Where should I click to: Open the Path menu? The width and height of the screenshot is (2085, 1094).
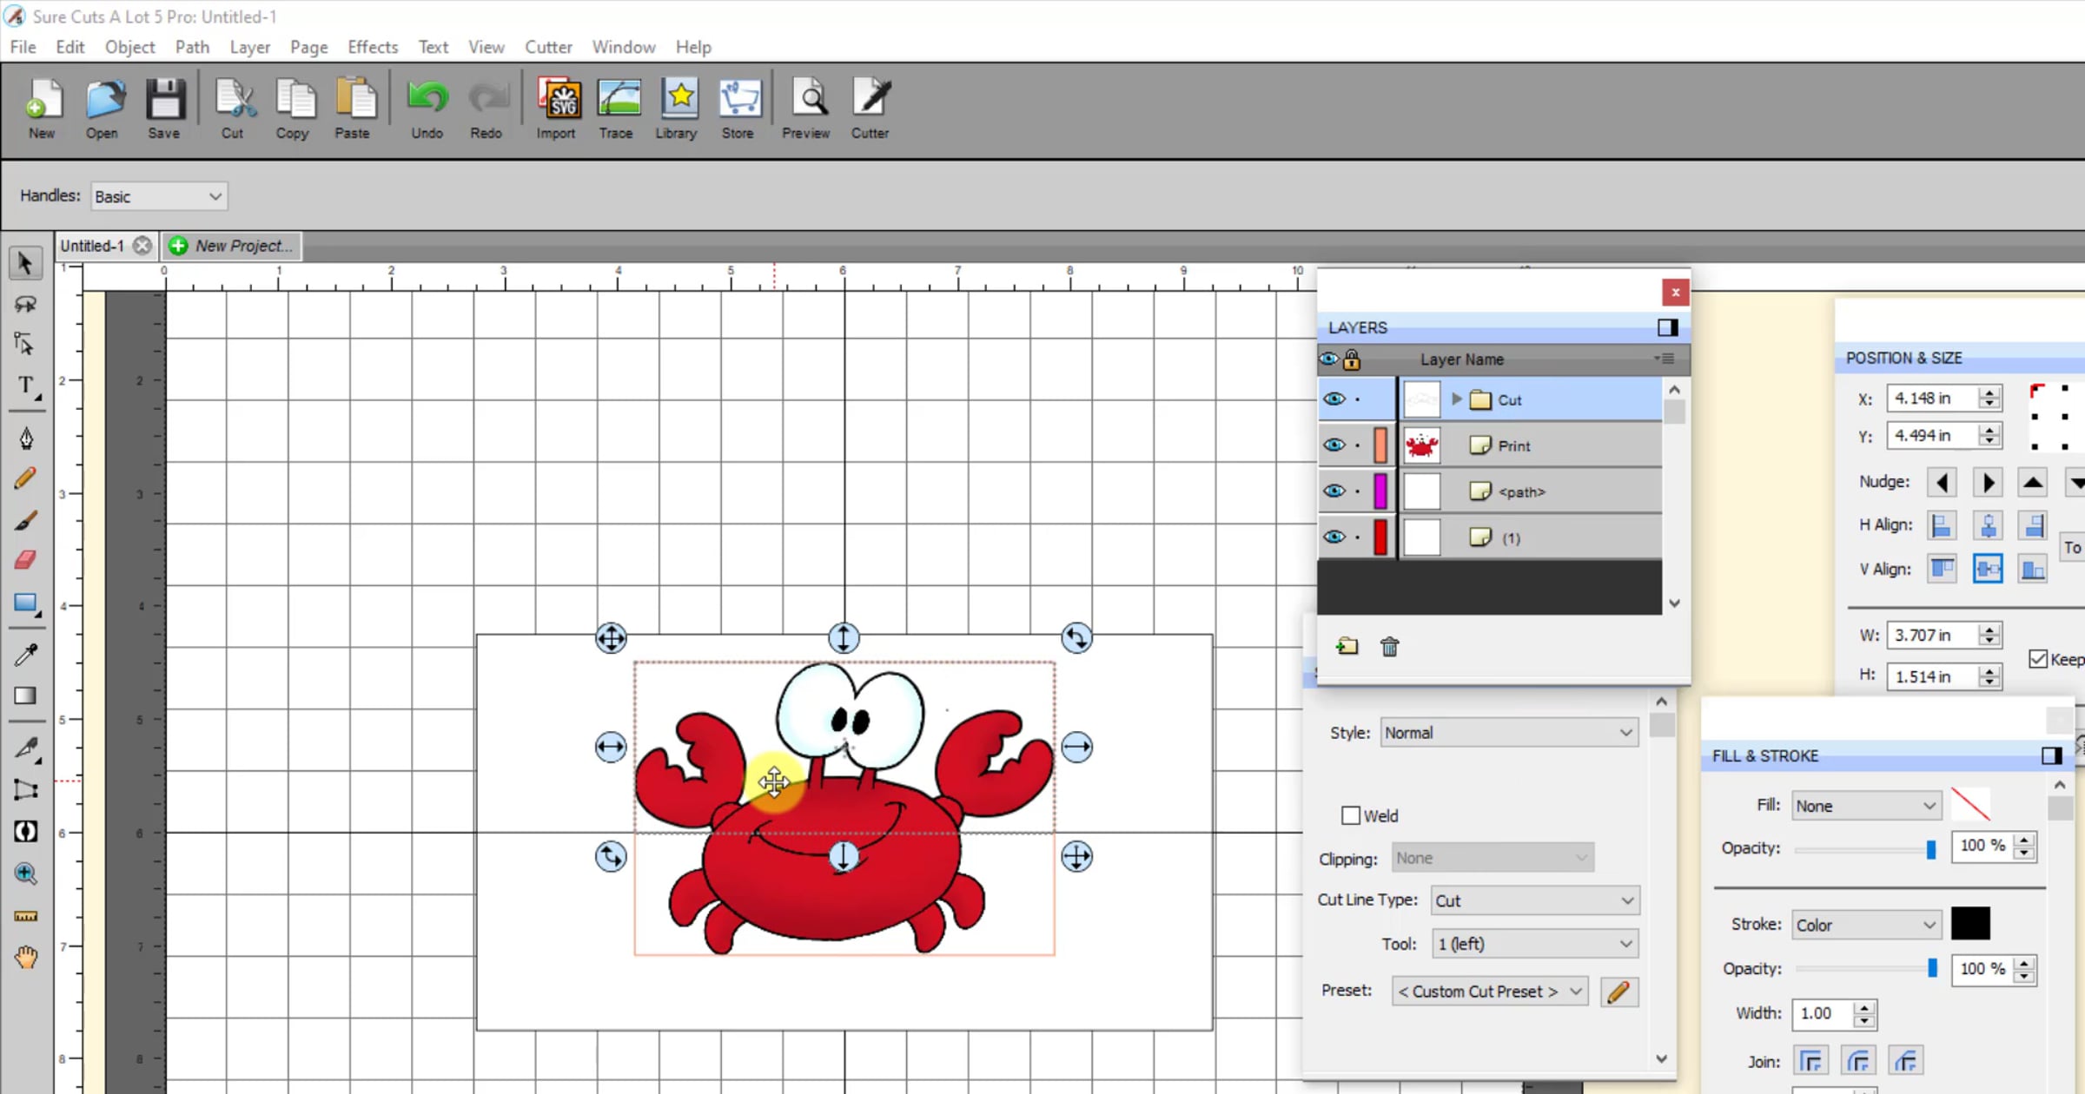(192, 47)
